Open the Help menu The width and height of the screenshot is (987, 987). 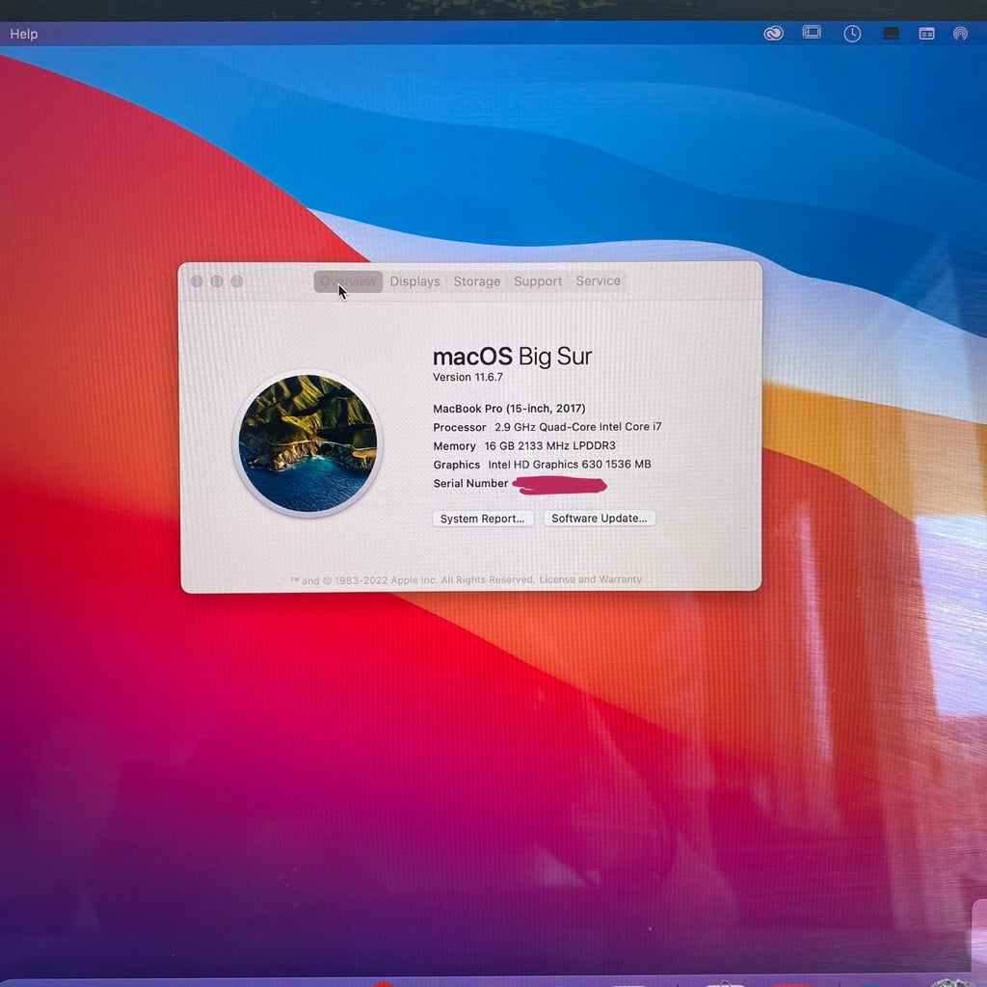[x=23, y=33]
